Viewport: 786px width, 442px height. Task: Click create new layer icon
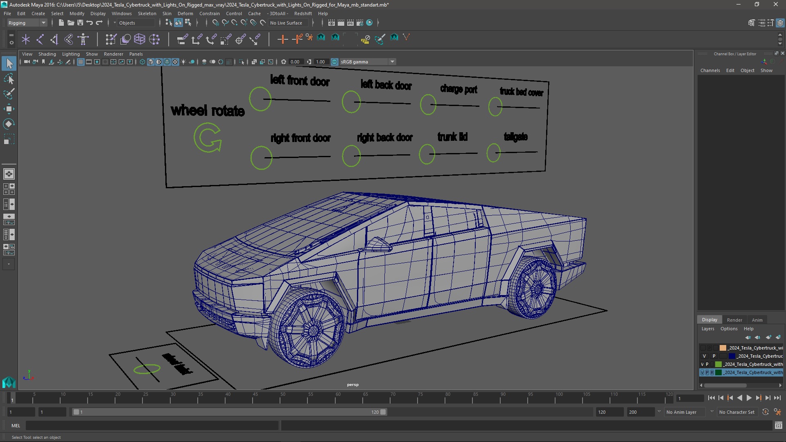tap(768, 337)
